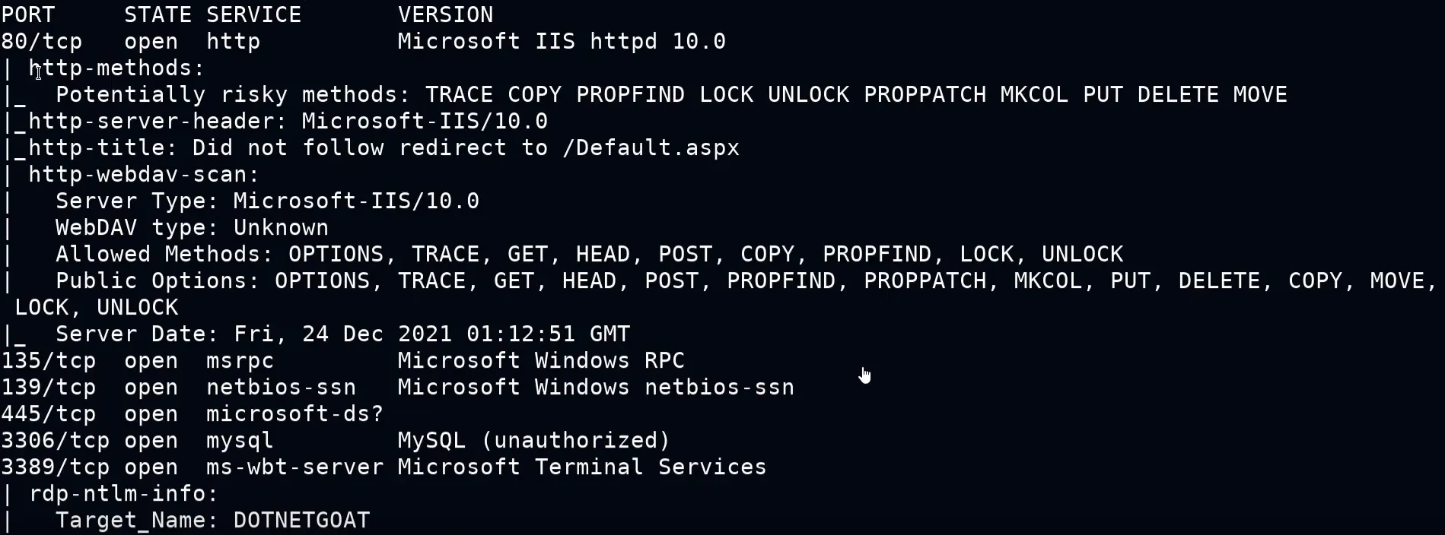Click the "netbios-ssn" service name

281,388
